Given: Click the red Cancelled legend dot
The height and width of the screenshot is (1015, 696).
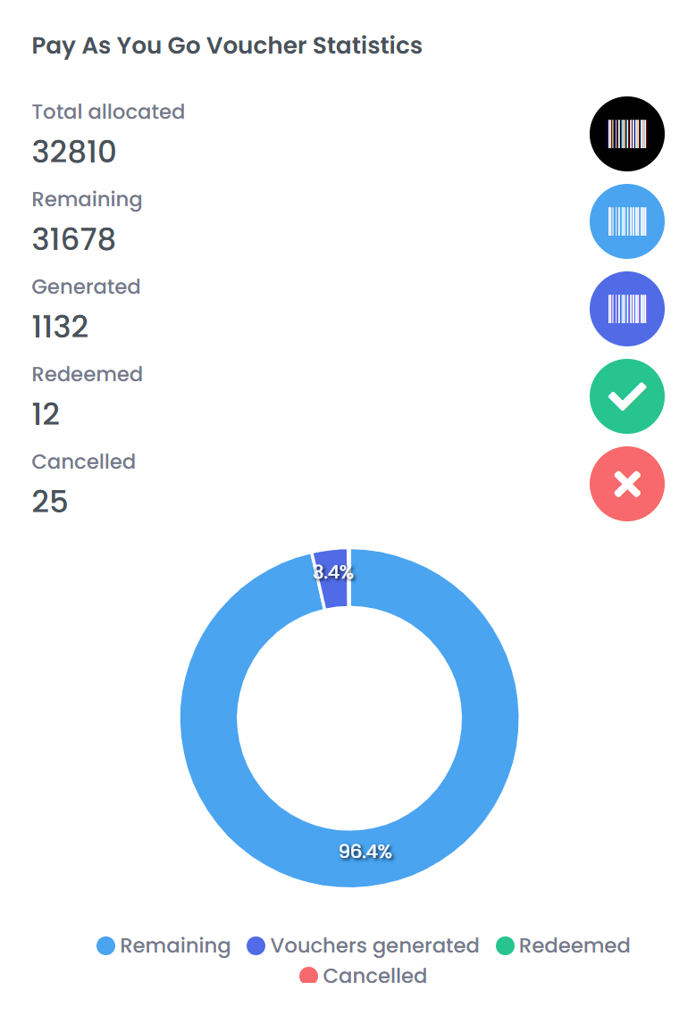Looking at the screenshot, I should (309, 976).
